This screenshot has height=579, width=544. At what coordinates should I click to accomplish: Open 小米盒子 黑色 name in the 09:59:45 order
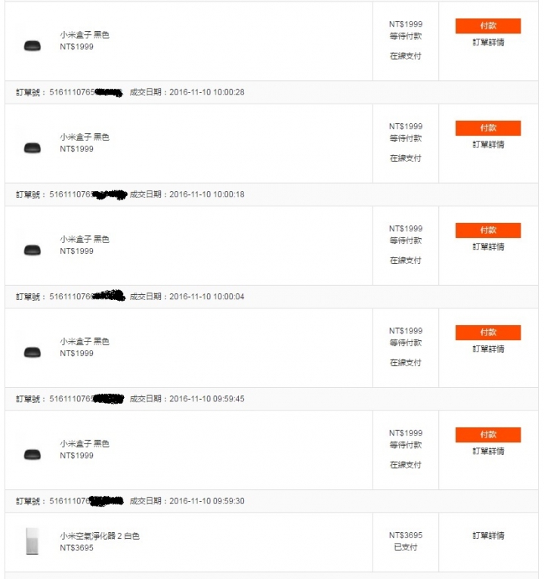pos(85,444)
